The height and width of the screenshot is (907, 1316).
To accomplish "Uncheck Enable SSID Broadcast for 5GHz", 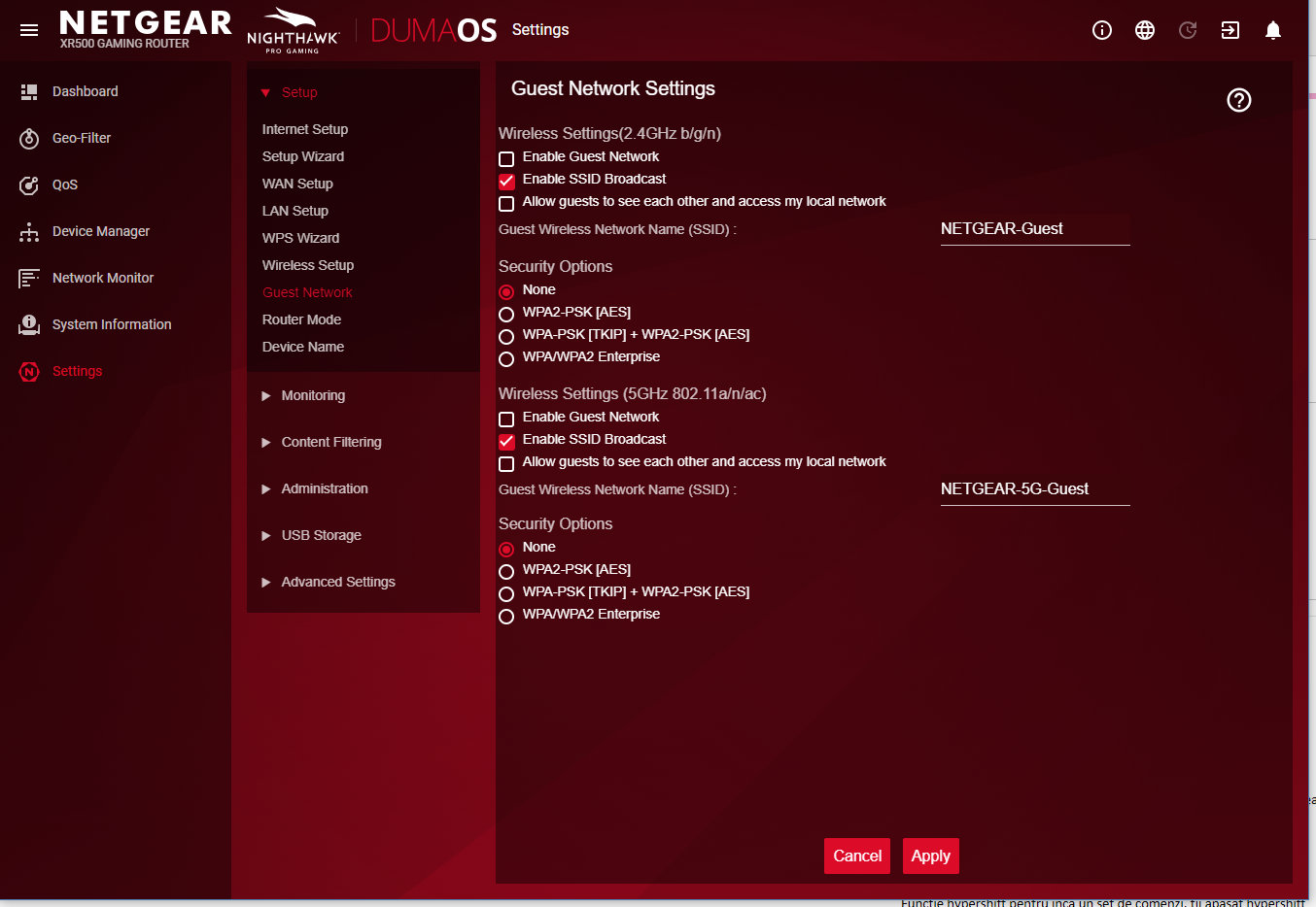I will coord(506,441).
